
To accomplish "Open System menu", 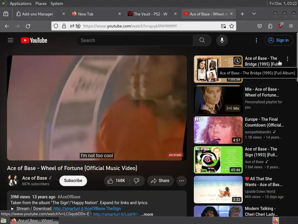I will coord(57,3).
